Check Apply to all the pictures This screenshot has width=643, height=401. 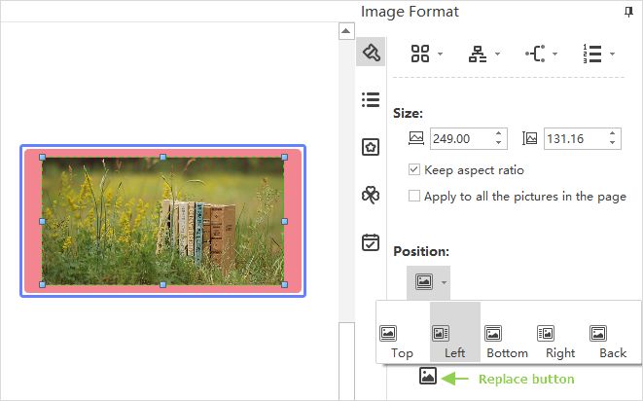414,196
